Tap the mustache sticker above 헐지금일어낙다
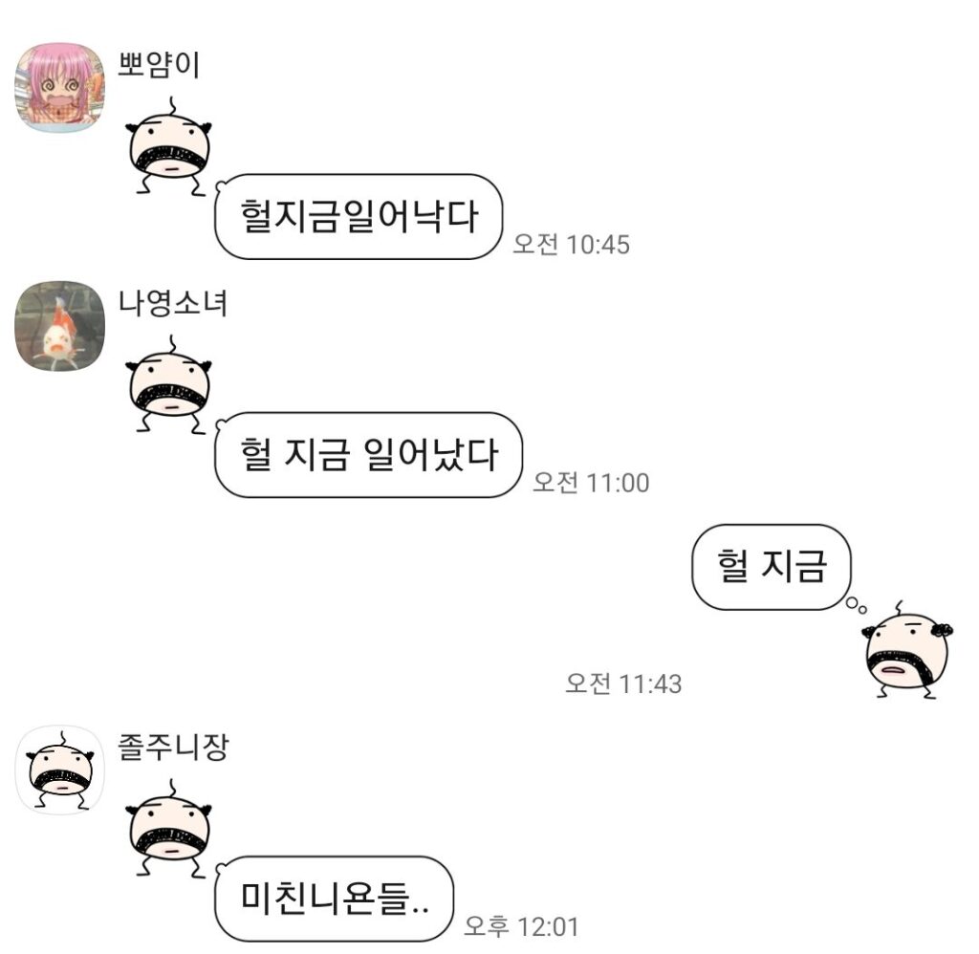979x954 pixels. 168,146
